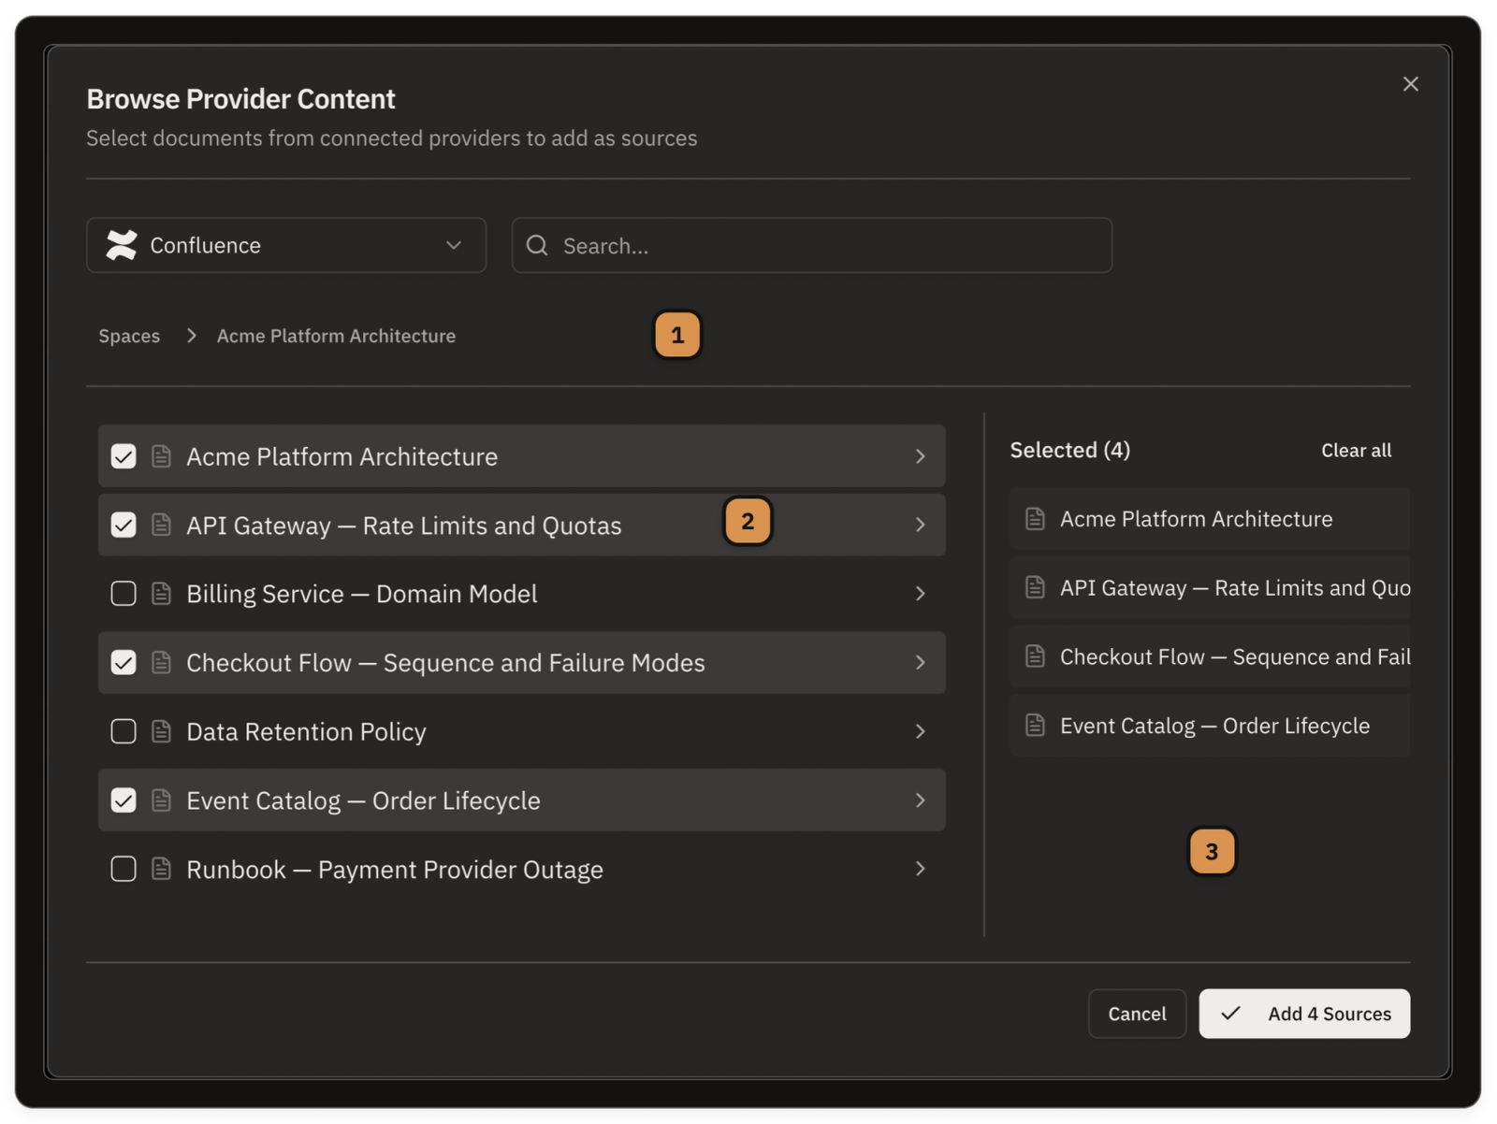Viewport: 1497px width, 1124px height.
Task: Expand Data Retention Policy row chevron
Action: pos(921,731)
